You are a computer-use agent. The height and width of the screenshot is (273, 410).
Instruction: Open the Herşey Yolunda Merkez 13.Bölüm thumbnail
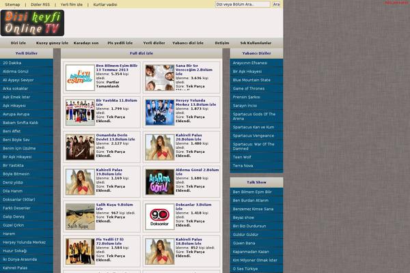coord(160,113)
